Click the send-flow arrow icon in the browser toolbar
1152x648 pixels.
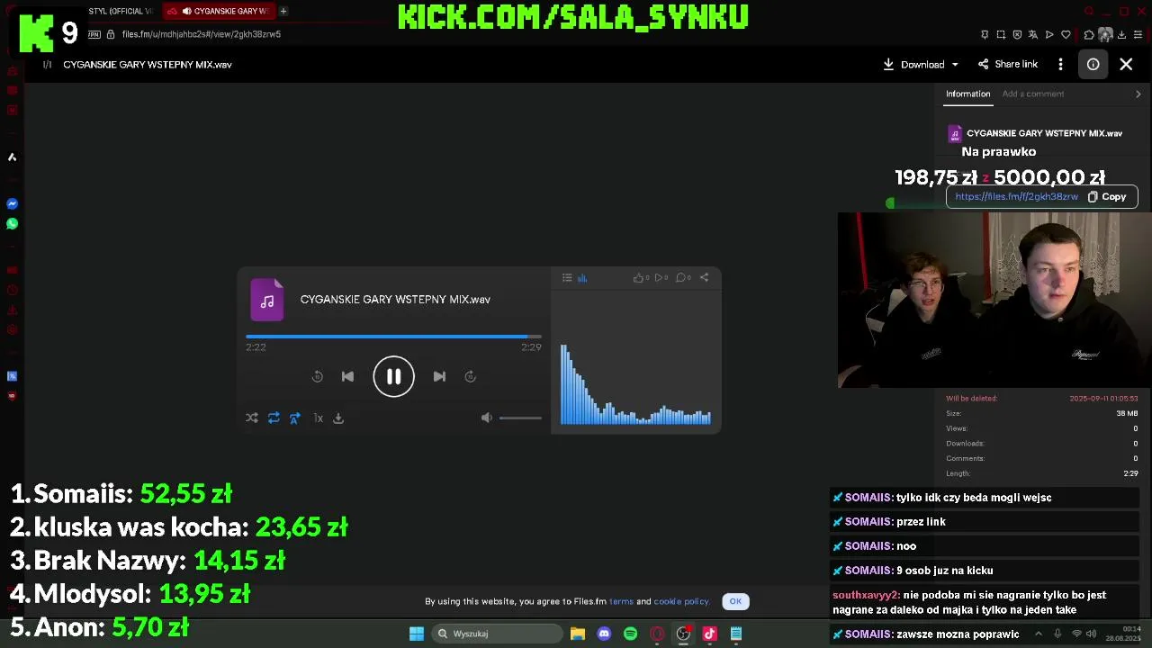tap(1049, 34)
